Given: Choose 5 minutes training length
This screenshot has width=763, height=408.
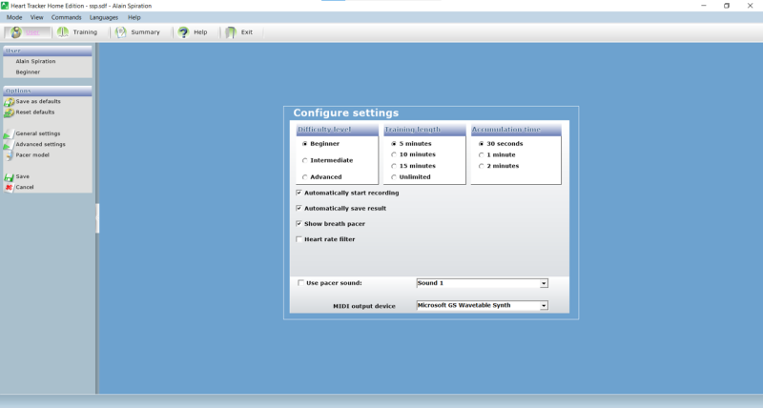Looking at the screenshot, I should tap(394, 144).
